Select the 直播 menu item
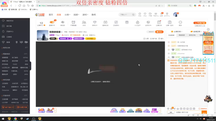Viewport: 216px width, 121px height. click(59, 15)
